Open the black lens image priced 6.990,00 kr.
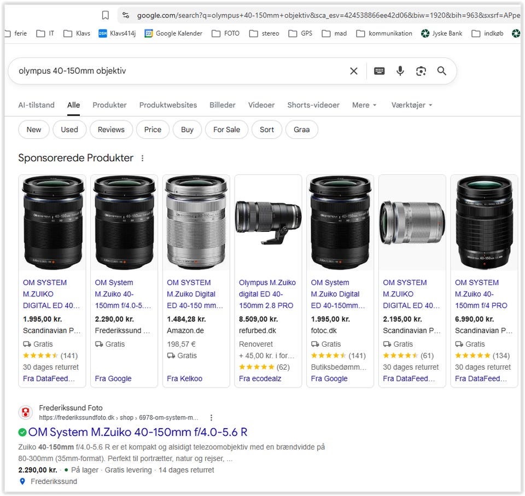Image resolution: width=525 pixels, height=496 pixels. (x=484, y=223)
